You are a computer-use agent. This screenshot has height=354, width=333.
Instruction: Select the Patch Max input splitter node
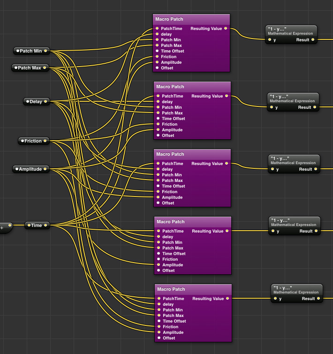tap(30, 68)
